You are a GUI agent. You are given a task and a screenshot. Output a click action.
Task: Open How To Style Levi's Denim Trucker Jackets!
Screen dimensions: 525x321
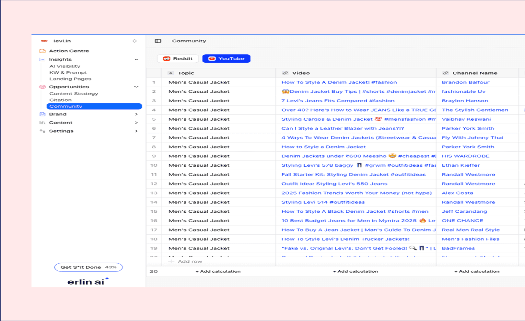345,239
